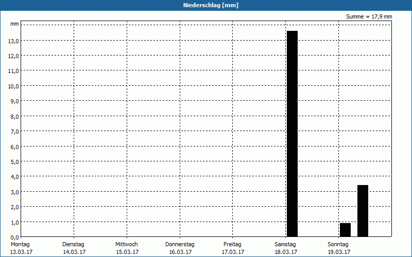This screenshot has height=257, width=412.
Task: Click the 13,0 y-axis value
Action: (13, 41)
